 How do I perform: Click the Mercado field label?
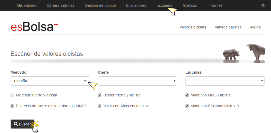(x=18, y=72)
